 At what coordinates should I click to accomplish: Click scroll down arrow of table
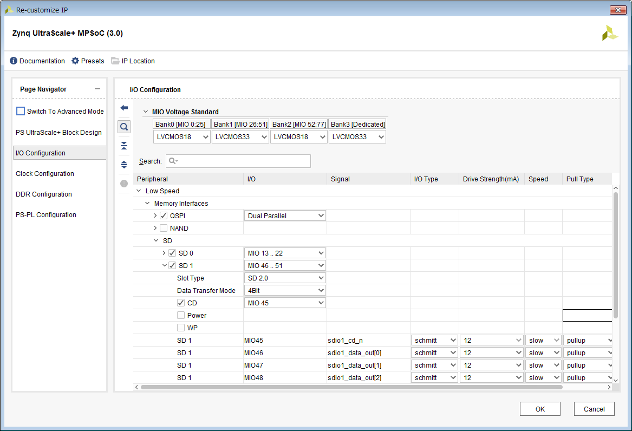[x=615, y=380]
